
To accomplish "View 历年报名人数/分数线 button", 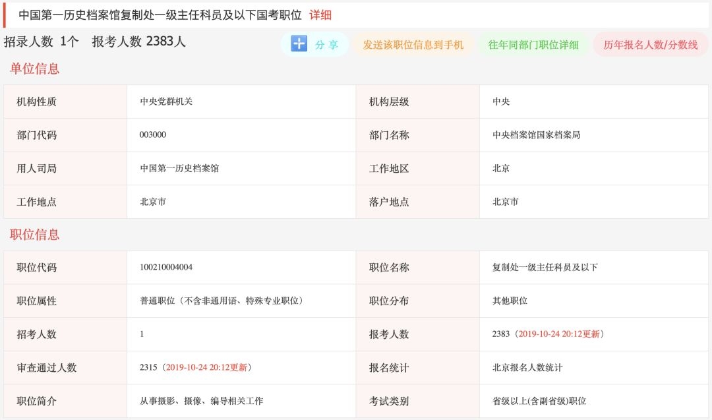I will coord(650,45).
